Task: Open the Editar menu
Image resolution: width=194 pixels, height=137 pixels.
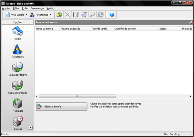Action: coord(16,8)
